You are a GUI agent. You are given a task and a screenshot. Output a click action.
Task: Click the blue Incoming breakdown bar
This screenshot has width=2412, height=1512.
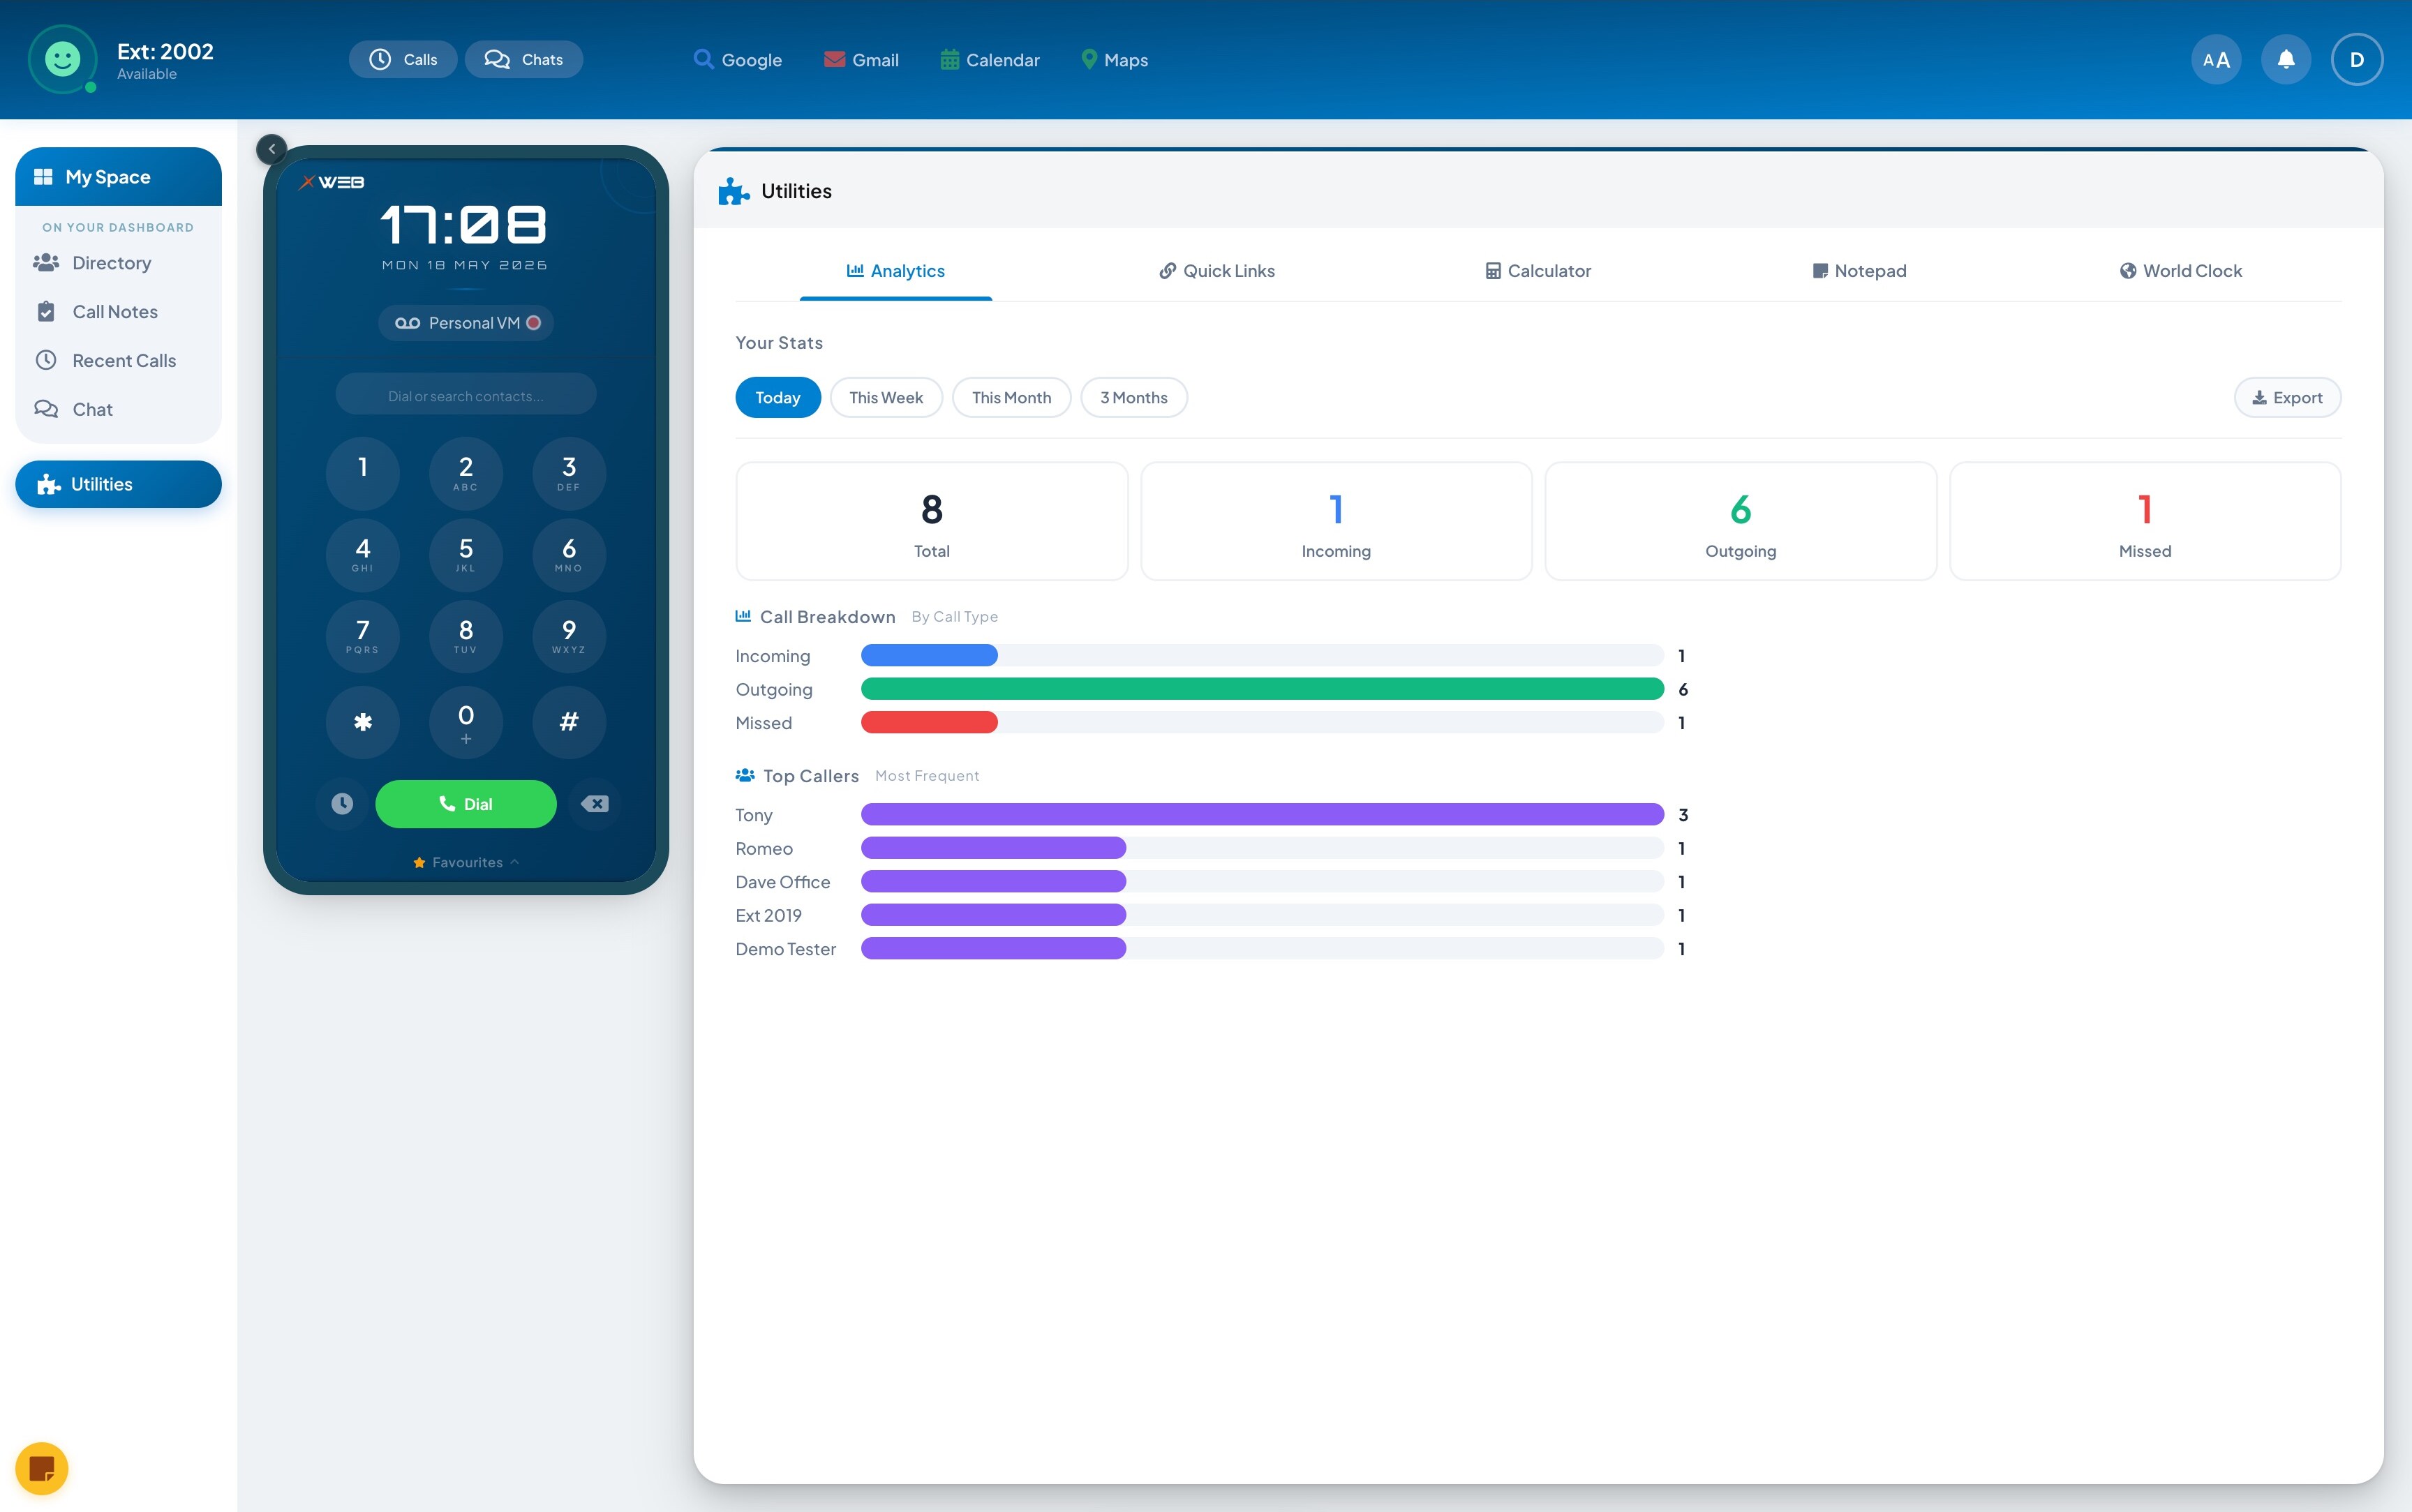click(x=929, y=656)
